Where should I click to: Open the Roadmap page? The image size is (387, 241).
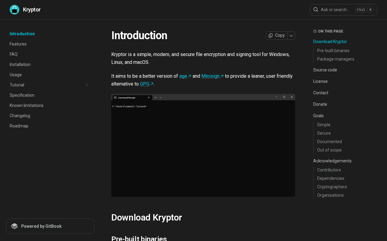19,126
